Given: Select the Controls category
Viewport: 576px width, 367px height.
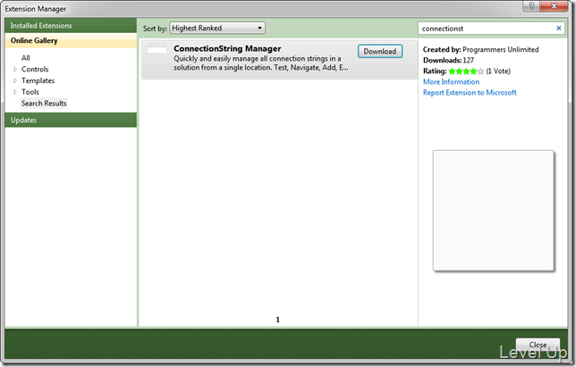Looking at the screenshot, I should 35,70.
